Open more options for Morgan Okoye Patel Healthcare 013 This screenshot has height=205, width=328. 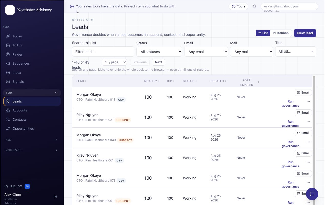pyautogui.click(x=308, y=101)
